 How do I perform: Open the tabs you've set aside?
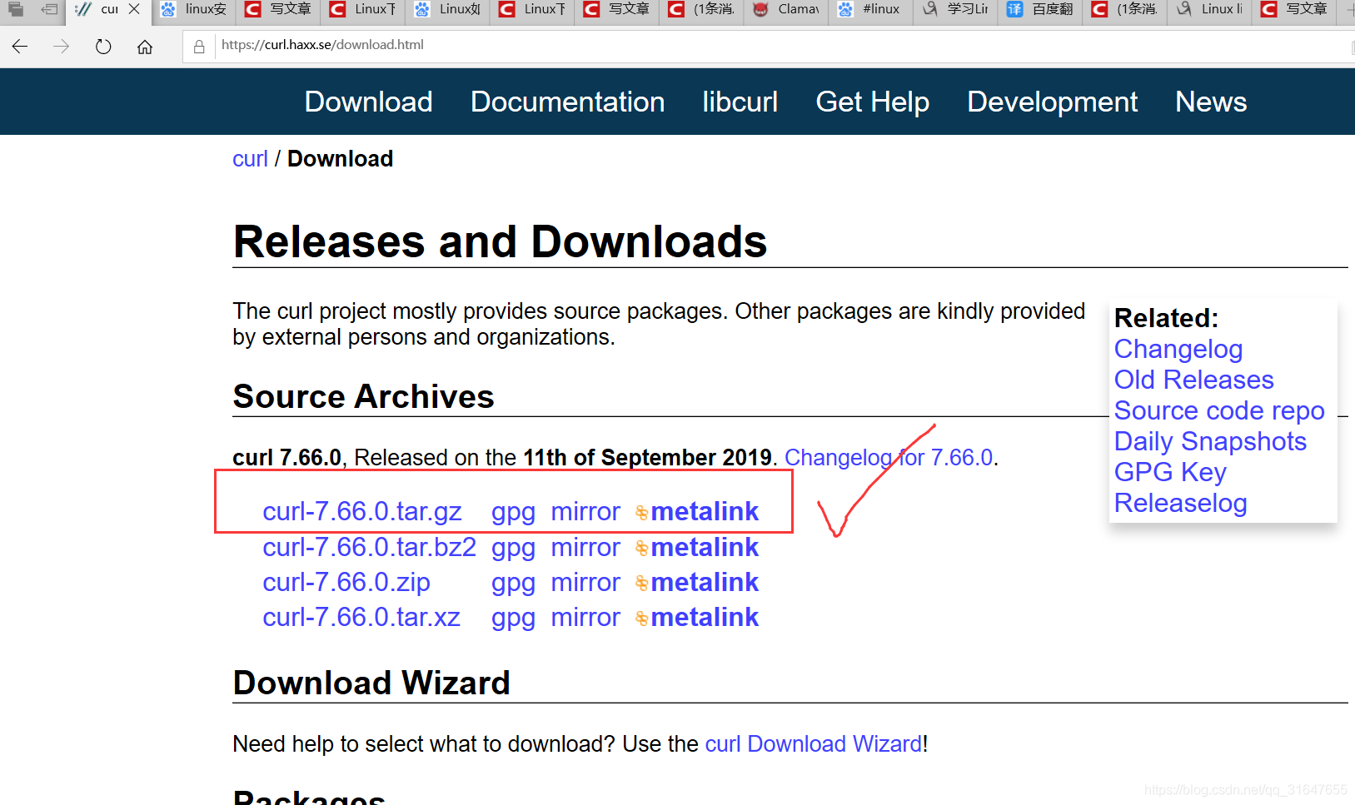pyautogui.click(x=16, y=10)
